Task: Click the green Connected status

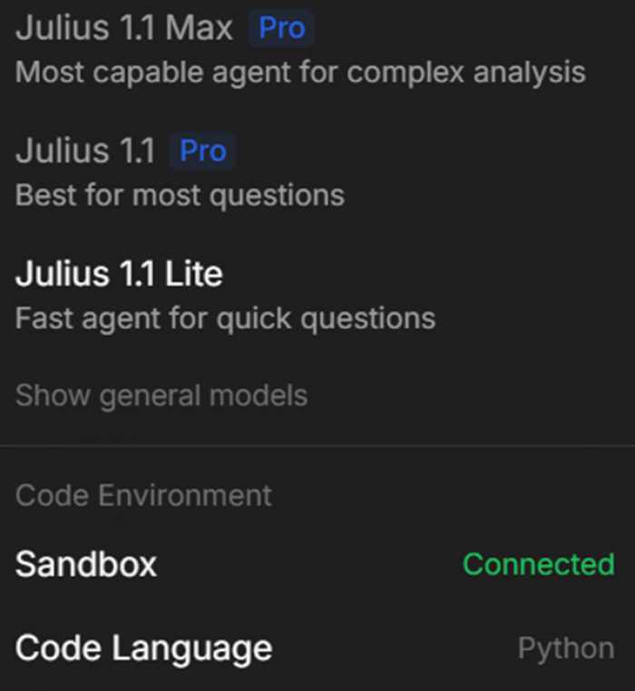Action: tap(538, 564)
